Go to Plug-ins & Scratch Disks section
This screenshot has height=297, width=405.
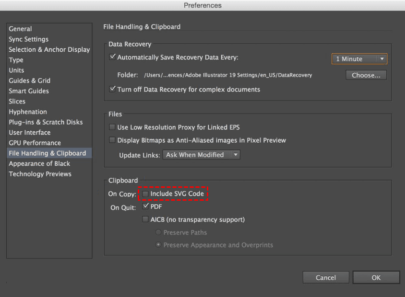[x=46, y=122]
